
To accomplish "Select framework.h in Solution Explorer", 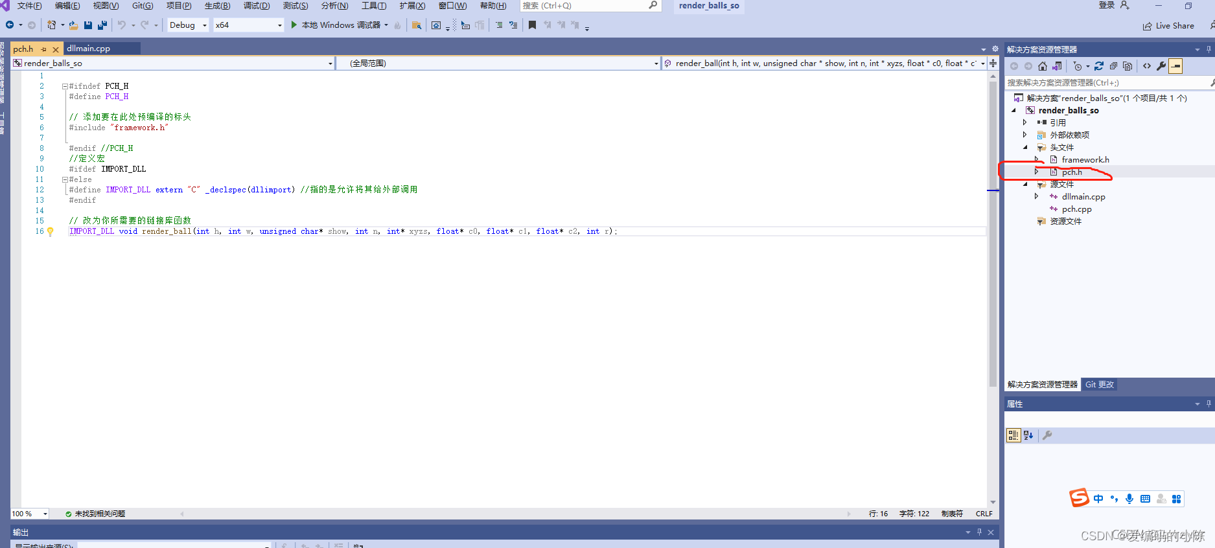I will coord(1085,159).
